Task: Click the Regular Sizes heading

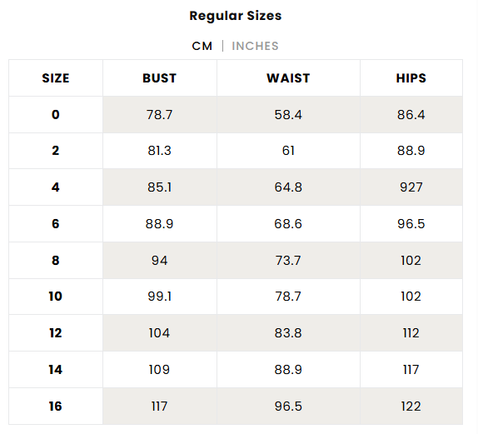Action: coord(236,16)
